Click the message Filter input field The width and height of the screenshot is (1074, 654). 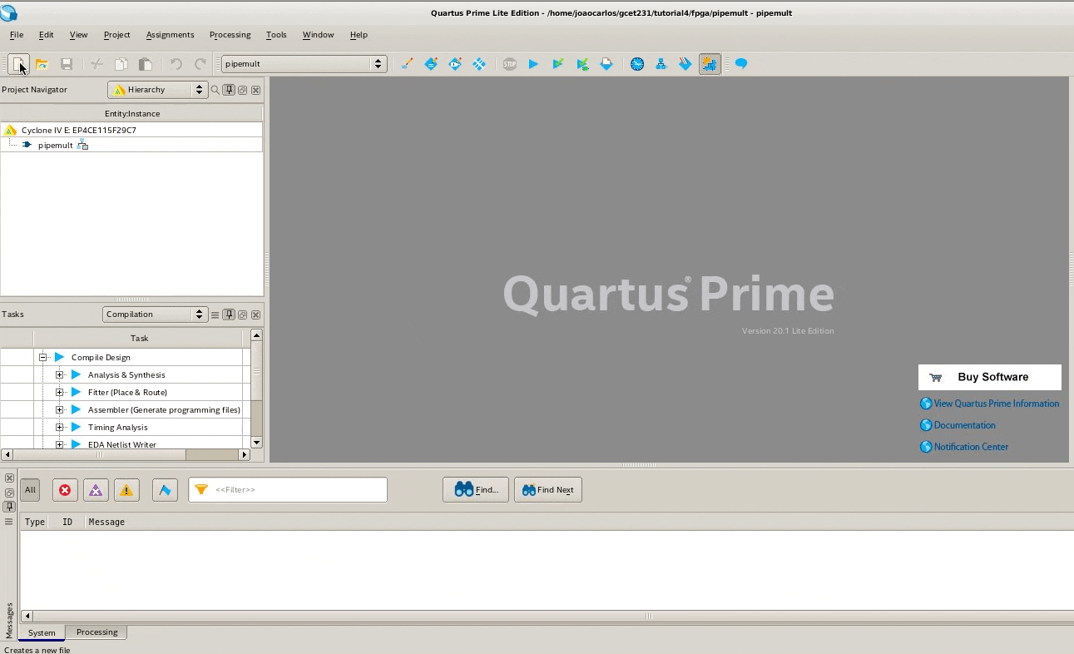[288, 490]
